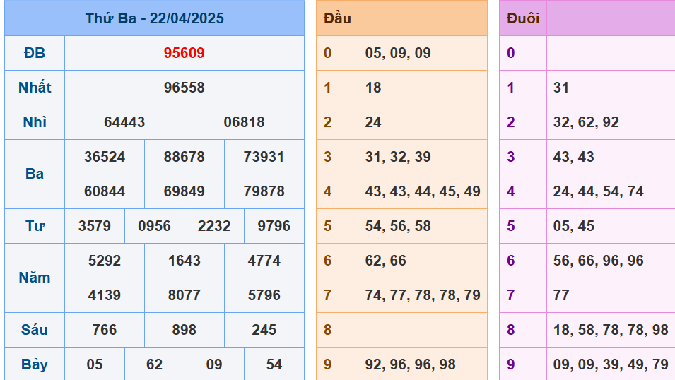675x380 pixels.
Task: Select the Năm prize number 5292
Action: point(105,261)
